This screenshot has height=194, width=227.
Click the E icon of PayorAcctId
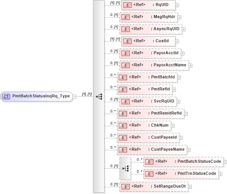(126, 53)
